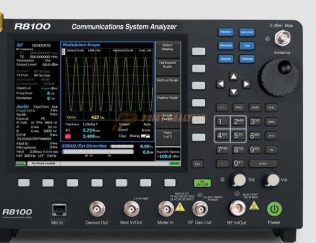Image resolution: width=316 pixels, height=243 pixels.
Task: Touch the Antenna connector
Action: pos(282,38)
